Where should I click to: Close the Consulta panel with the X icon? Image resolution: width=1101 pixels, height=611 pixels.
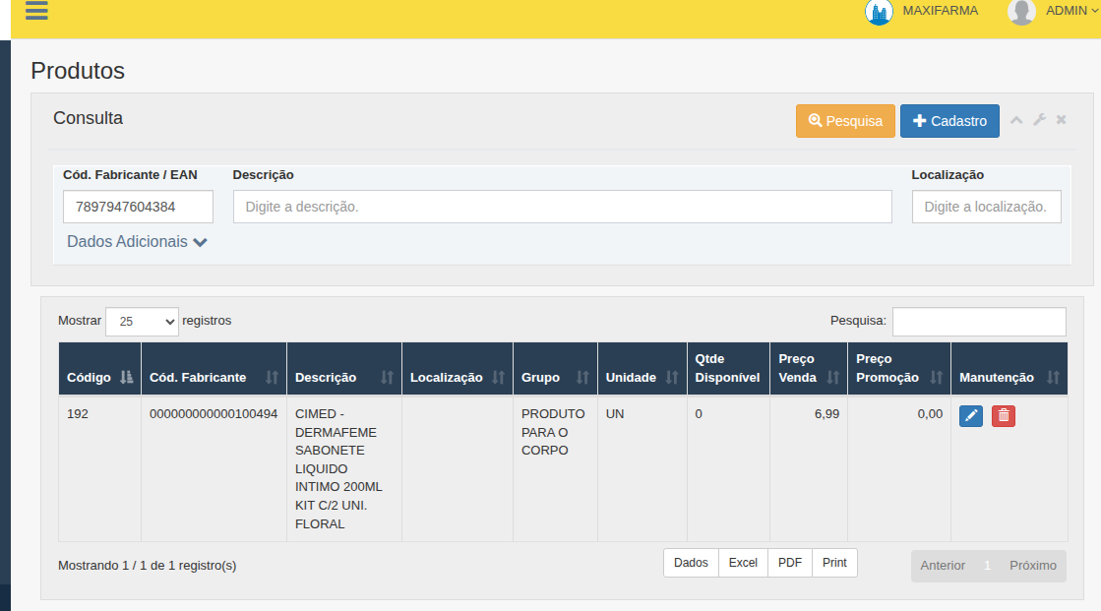[x=1061, y=120]
